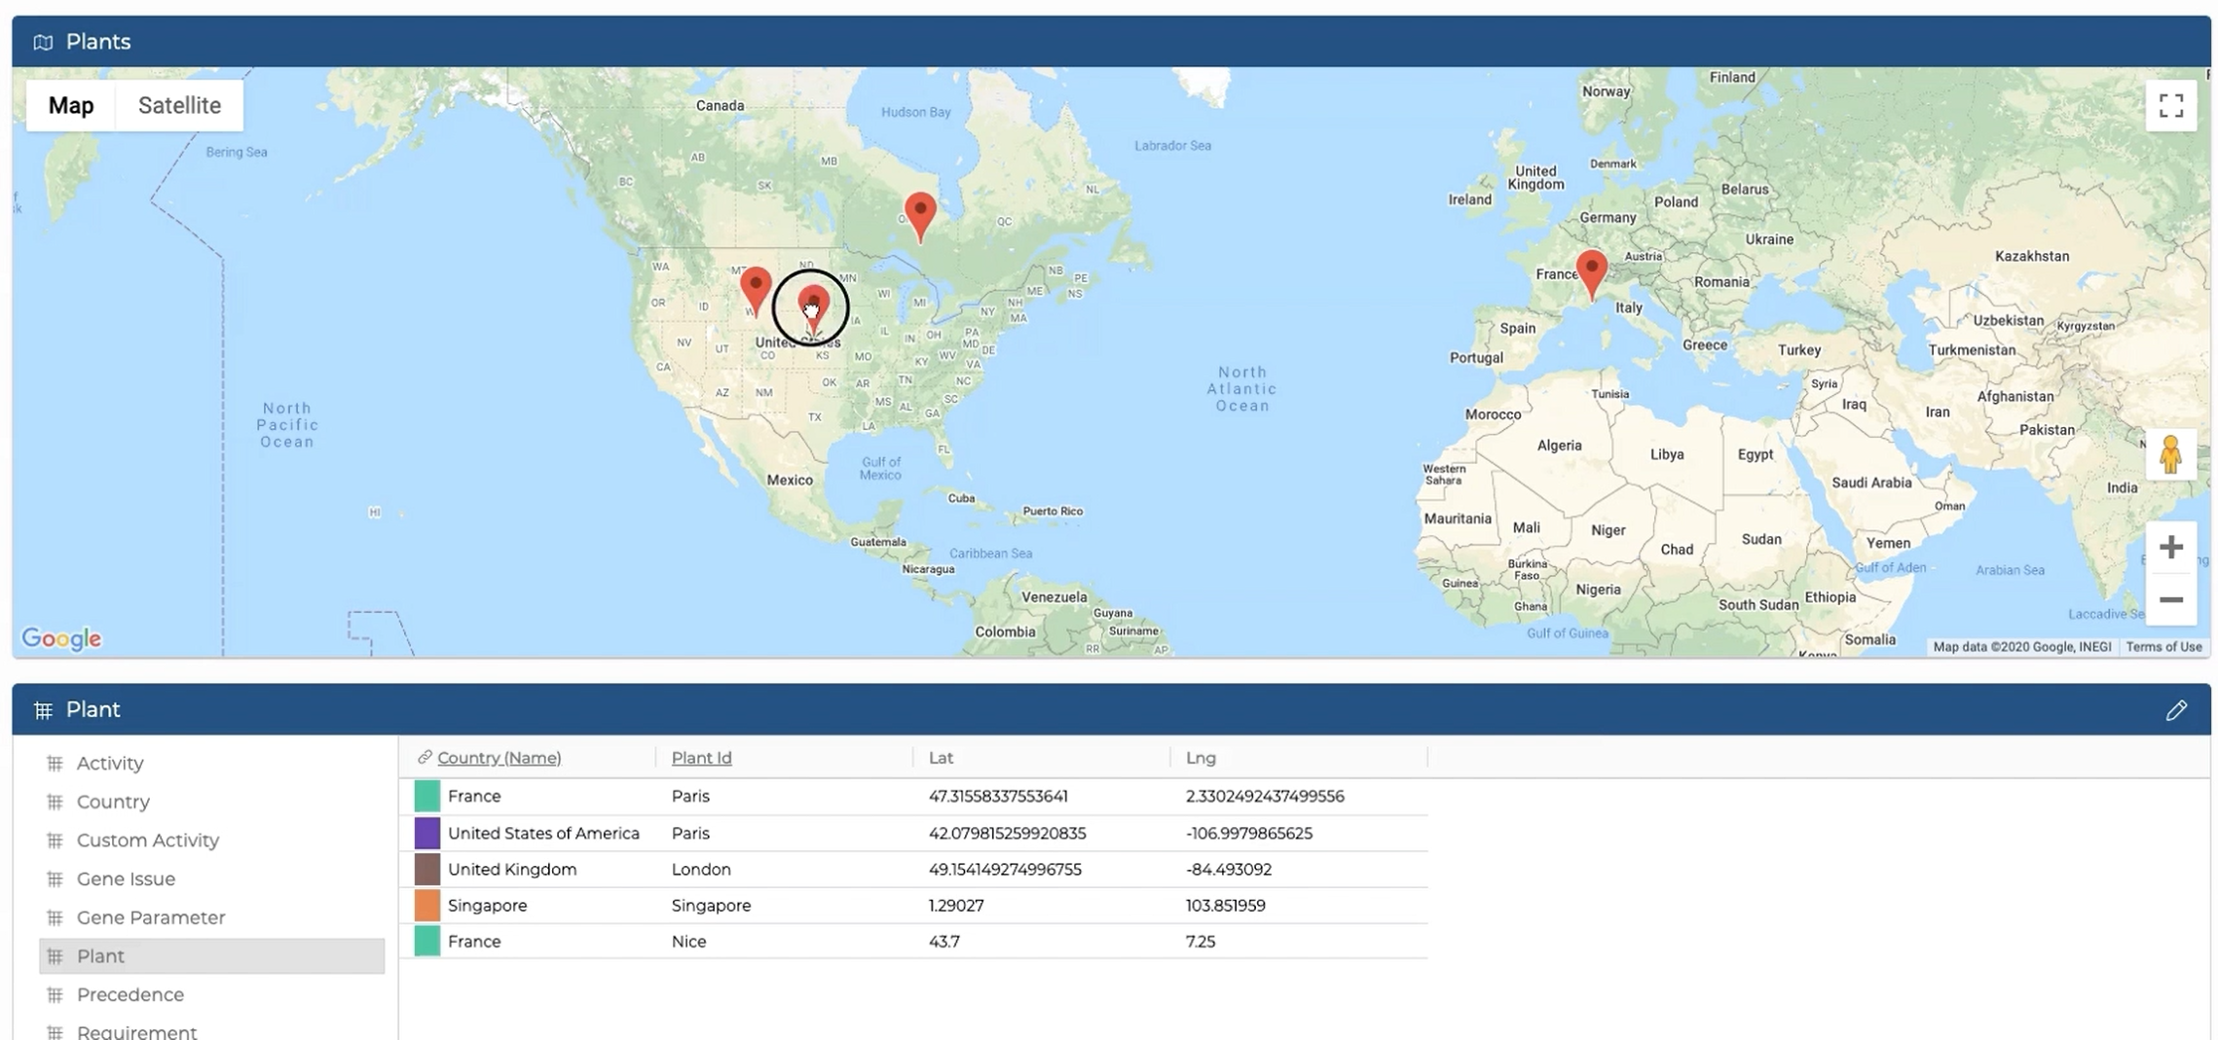Click the circled map pin in United States

coord(813,309)
